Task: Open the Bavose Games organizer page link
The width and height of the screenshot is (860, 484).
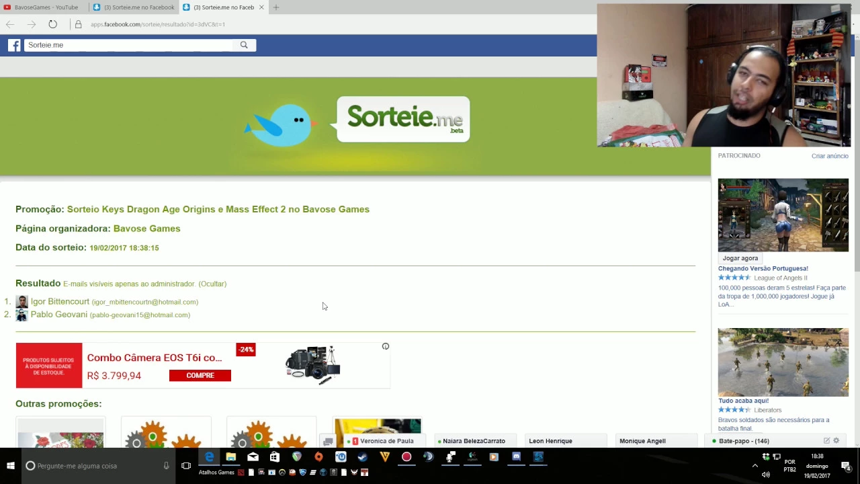Action: 146,229
